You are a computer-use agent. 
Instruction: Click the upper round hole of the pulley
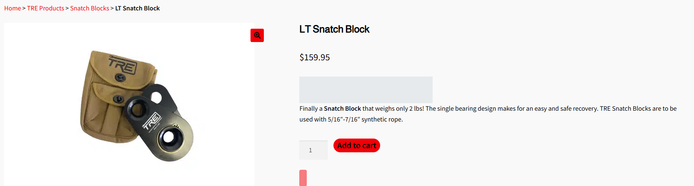pos(156,97)
